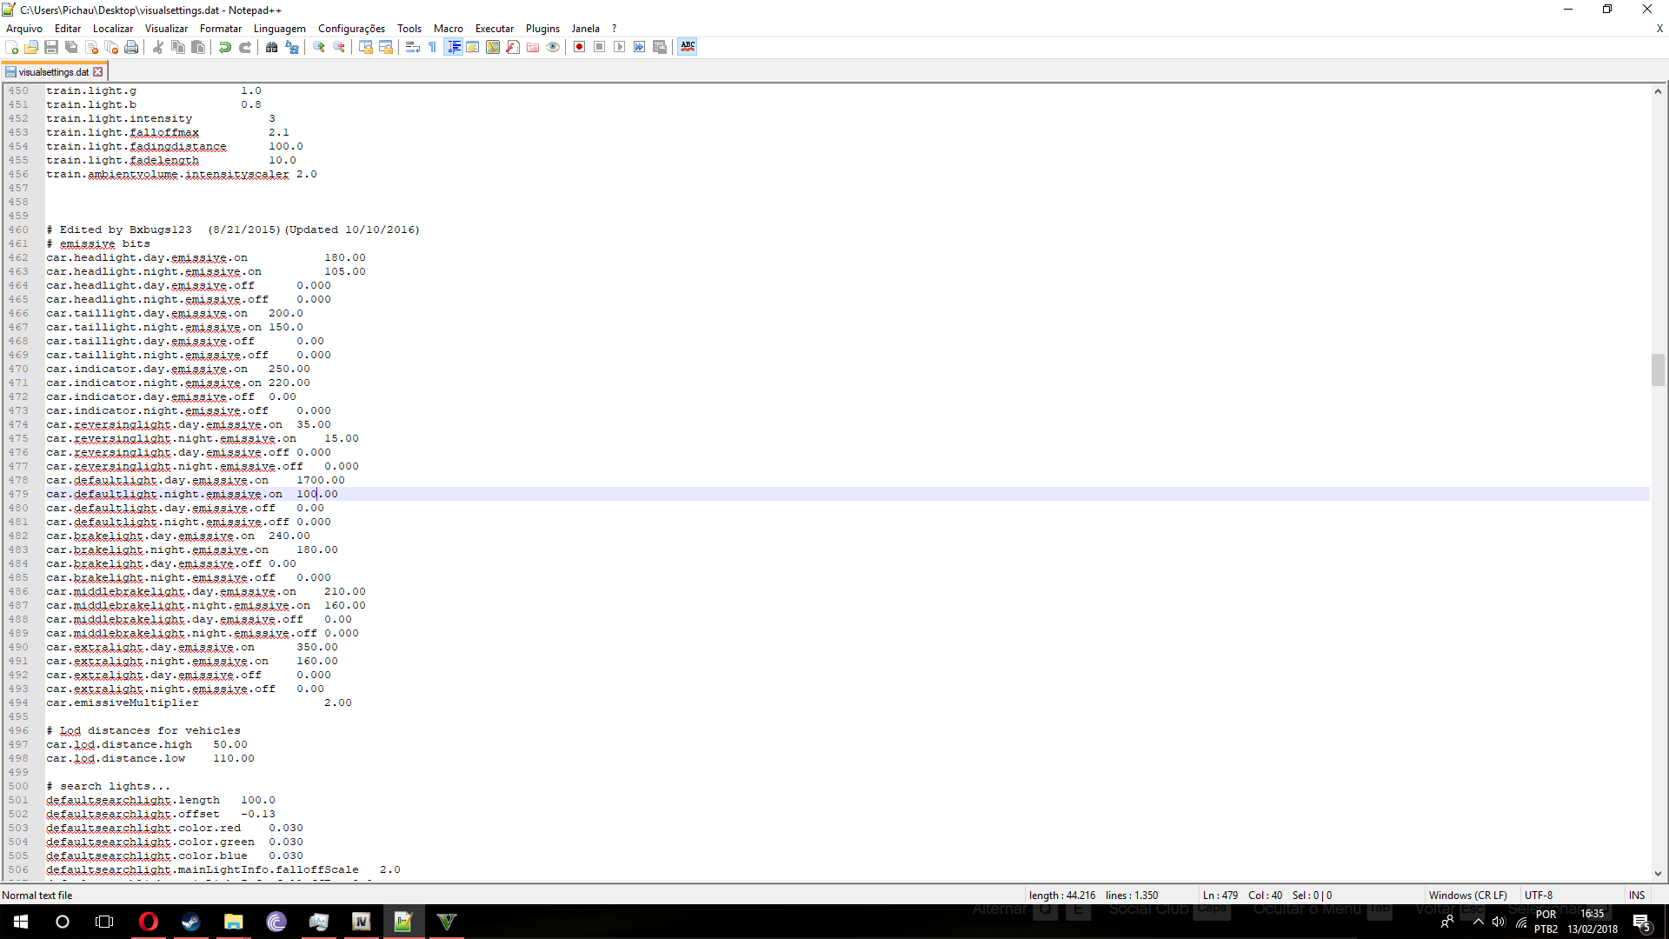Toggle word wrap toolbar button
This screenshot has width=1669, height=939.
click(413, 47)
